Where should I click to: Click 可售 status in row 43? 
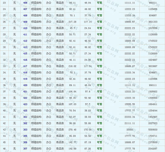click(x=99, y=129)
